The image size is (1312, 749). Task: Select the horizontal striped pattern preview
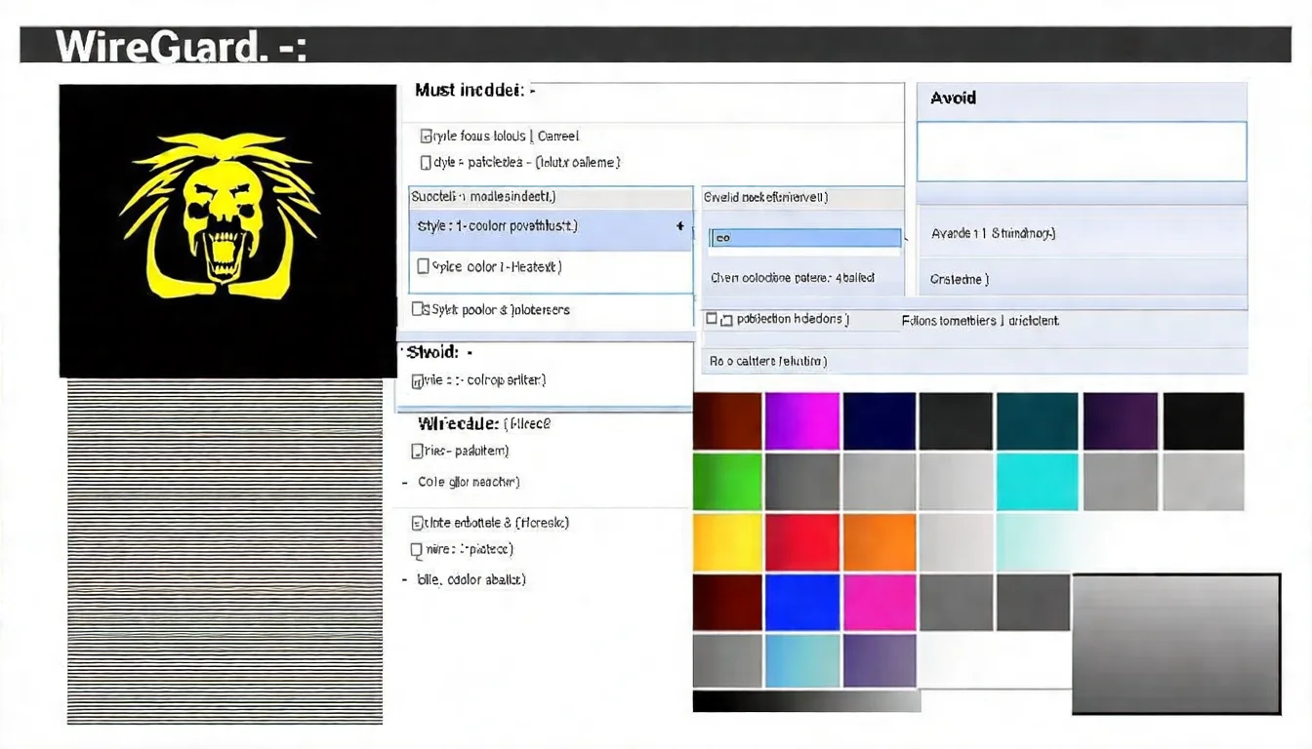pos(225,552)
